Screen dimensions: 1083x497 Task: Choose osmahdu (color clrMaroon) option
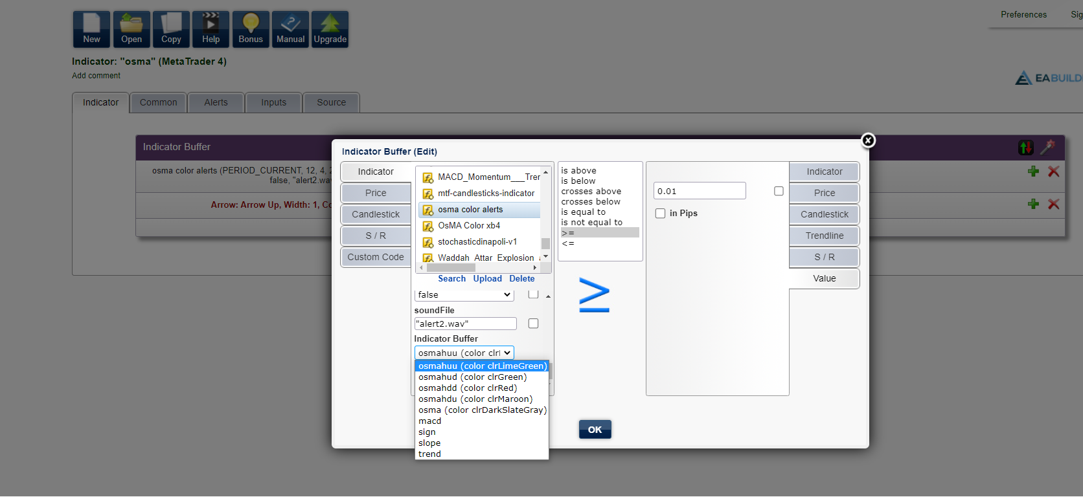[482, 399]
